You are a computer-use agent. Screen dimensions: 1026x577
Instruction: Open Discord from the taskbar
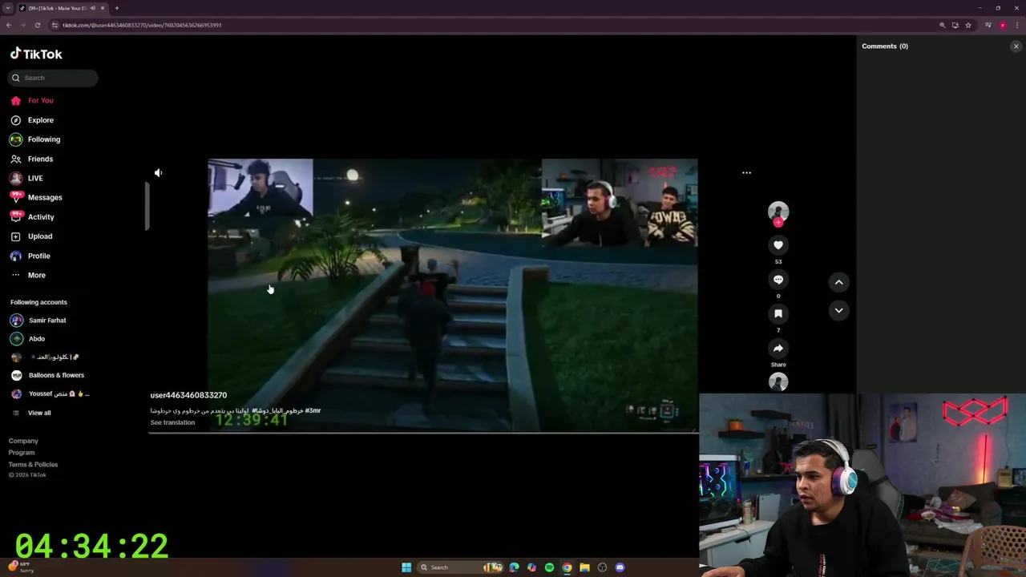(620, 567)
